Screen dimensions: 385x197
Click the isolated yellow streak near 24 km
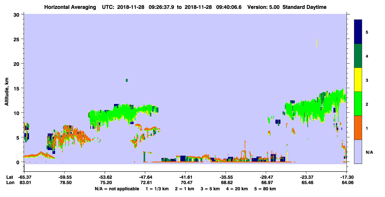pyautogui.click(x=317, y=43)
